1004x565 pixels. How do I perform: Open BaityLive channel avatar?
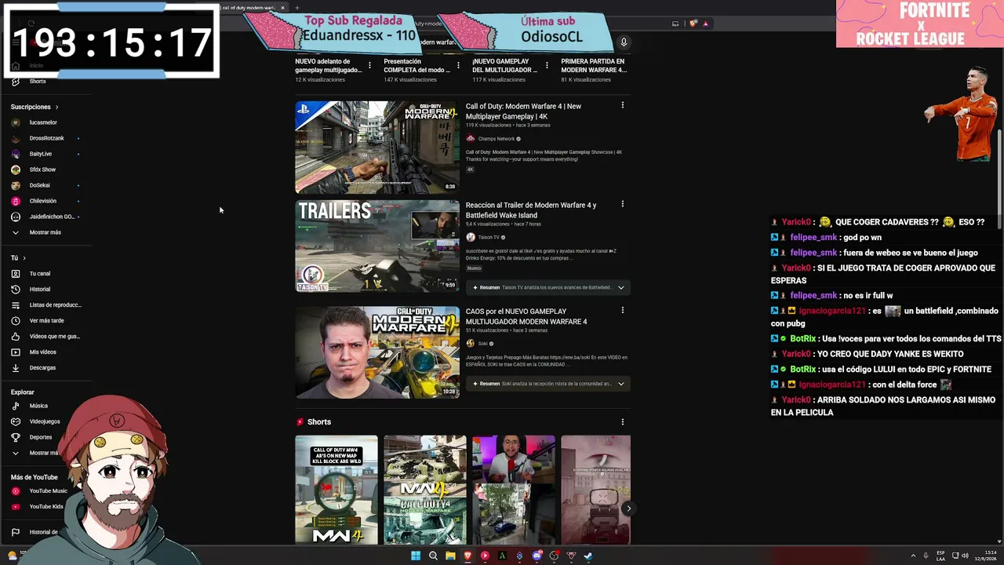click(16, 154)
